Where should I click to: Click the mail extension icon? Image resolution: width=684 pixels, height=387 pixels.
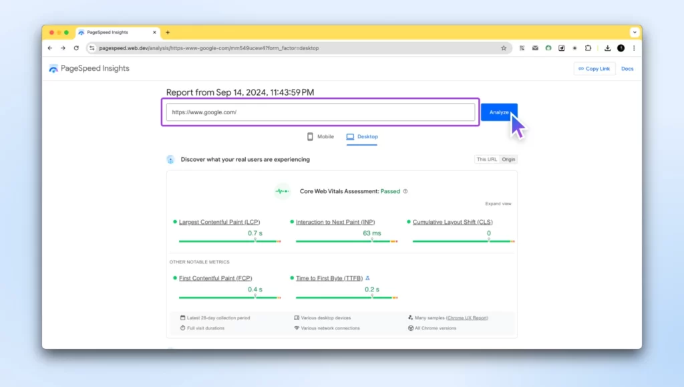click(535, 48)
